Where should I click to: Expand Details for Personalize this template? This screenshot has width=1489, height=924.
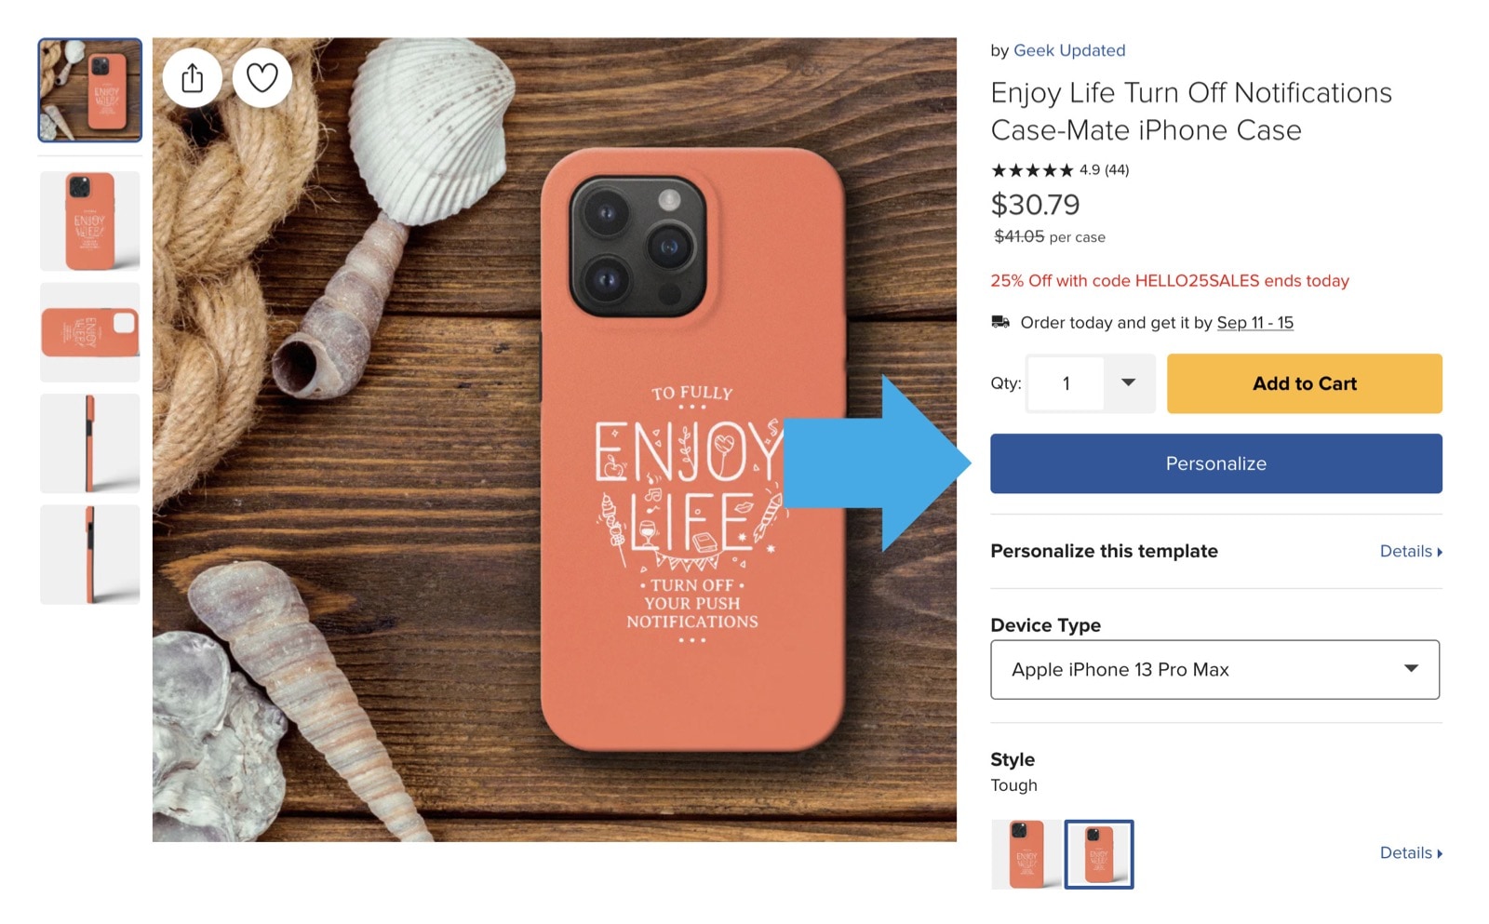click(x=1410, y=552)
